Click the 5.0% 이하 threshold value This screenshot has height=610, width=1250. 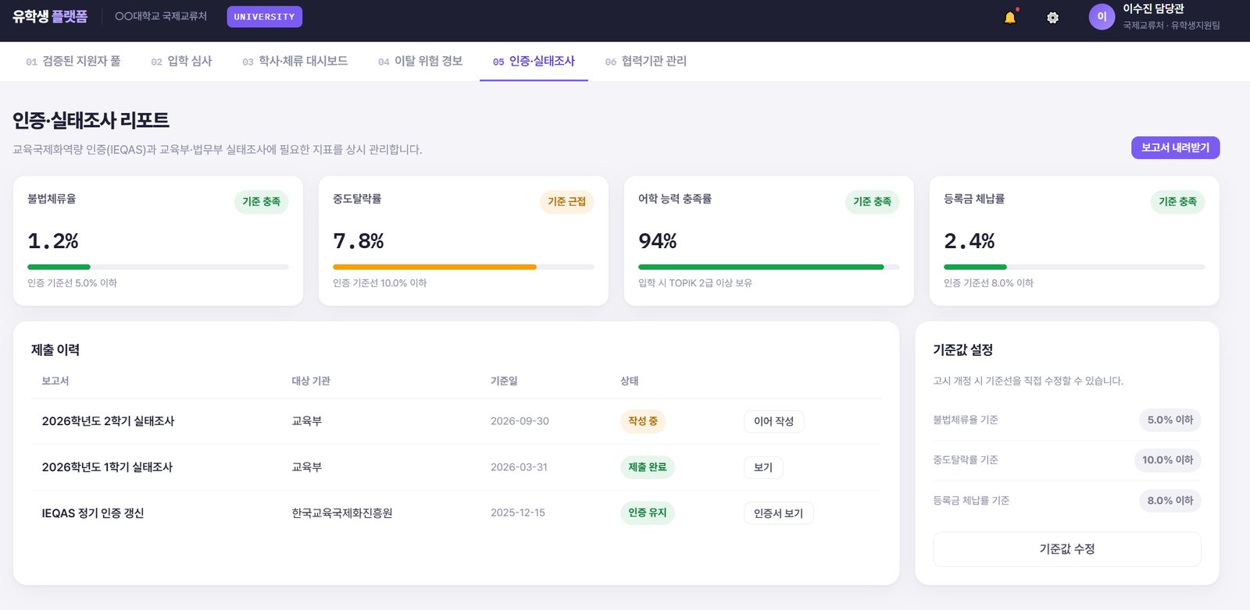pos(1170,420)
